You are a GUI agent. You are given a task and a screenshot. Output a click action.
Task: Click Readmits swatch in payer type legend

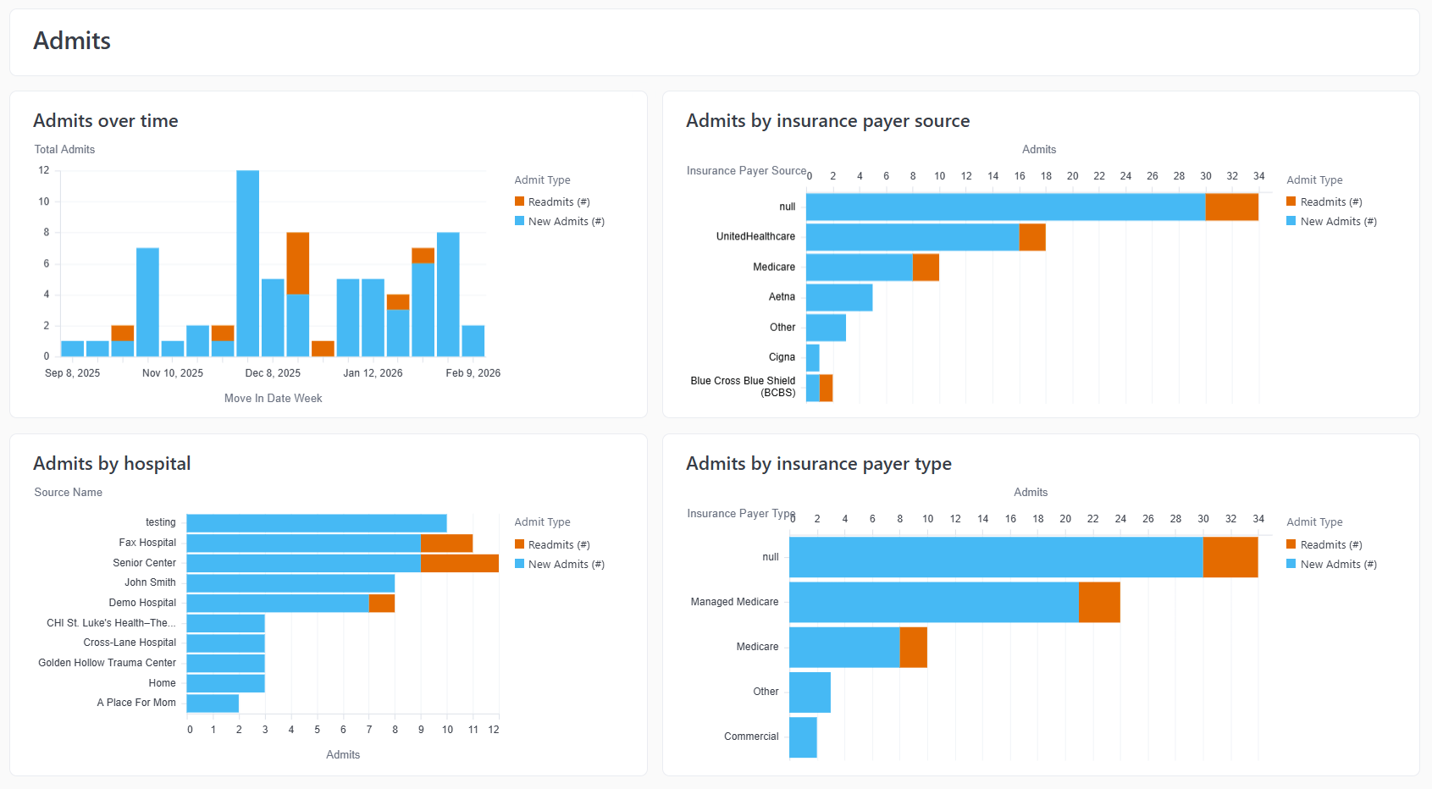tap(1291, 544)
